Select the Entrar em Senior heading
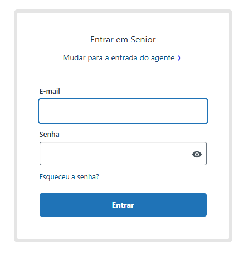Viewport: 249px width, 259px height. 123,40
